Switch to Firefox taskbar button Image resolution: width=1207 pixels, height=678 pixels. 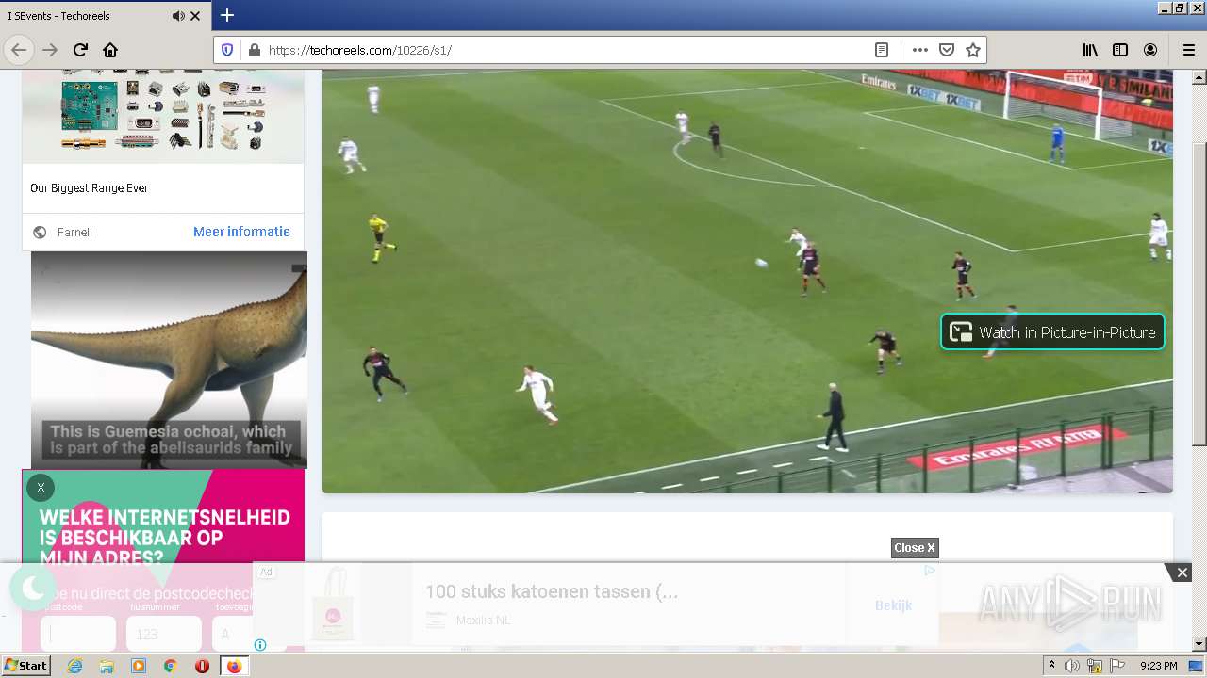pos(234,666)
